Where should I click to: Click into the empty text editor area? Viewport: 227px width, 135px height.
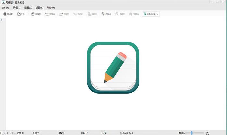(x=116, y=74)
